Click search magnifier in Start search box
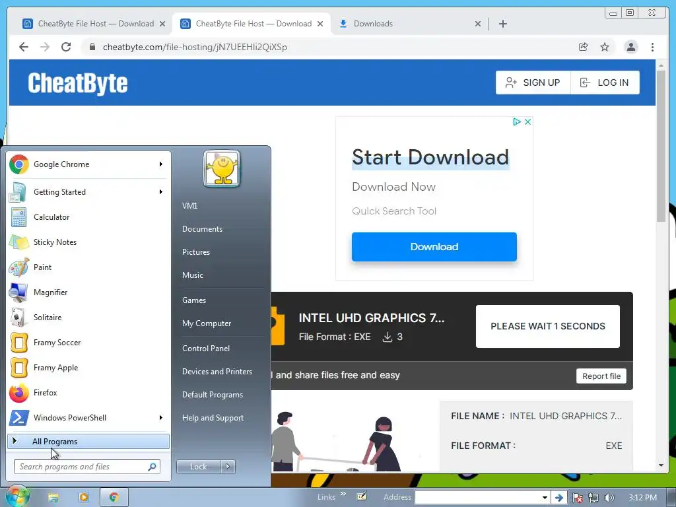676x507 pixels. click(x=152, y=467)
